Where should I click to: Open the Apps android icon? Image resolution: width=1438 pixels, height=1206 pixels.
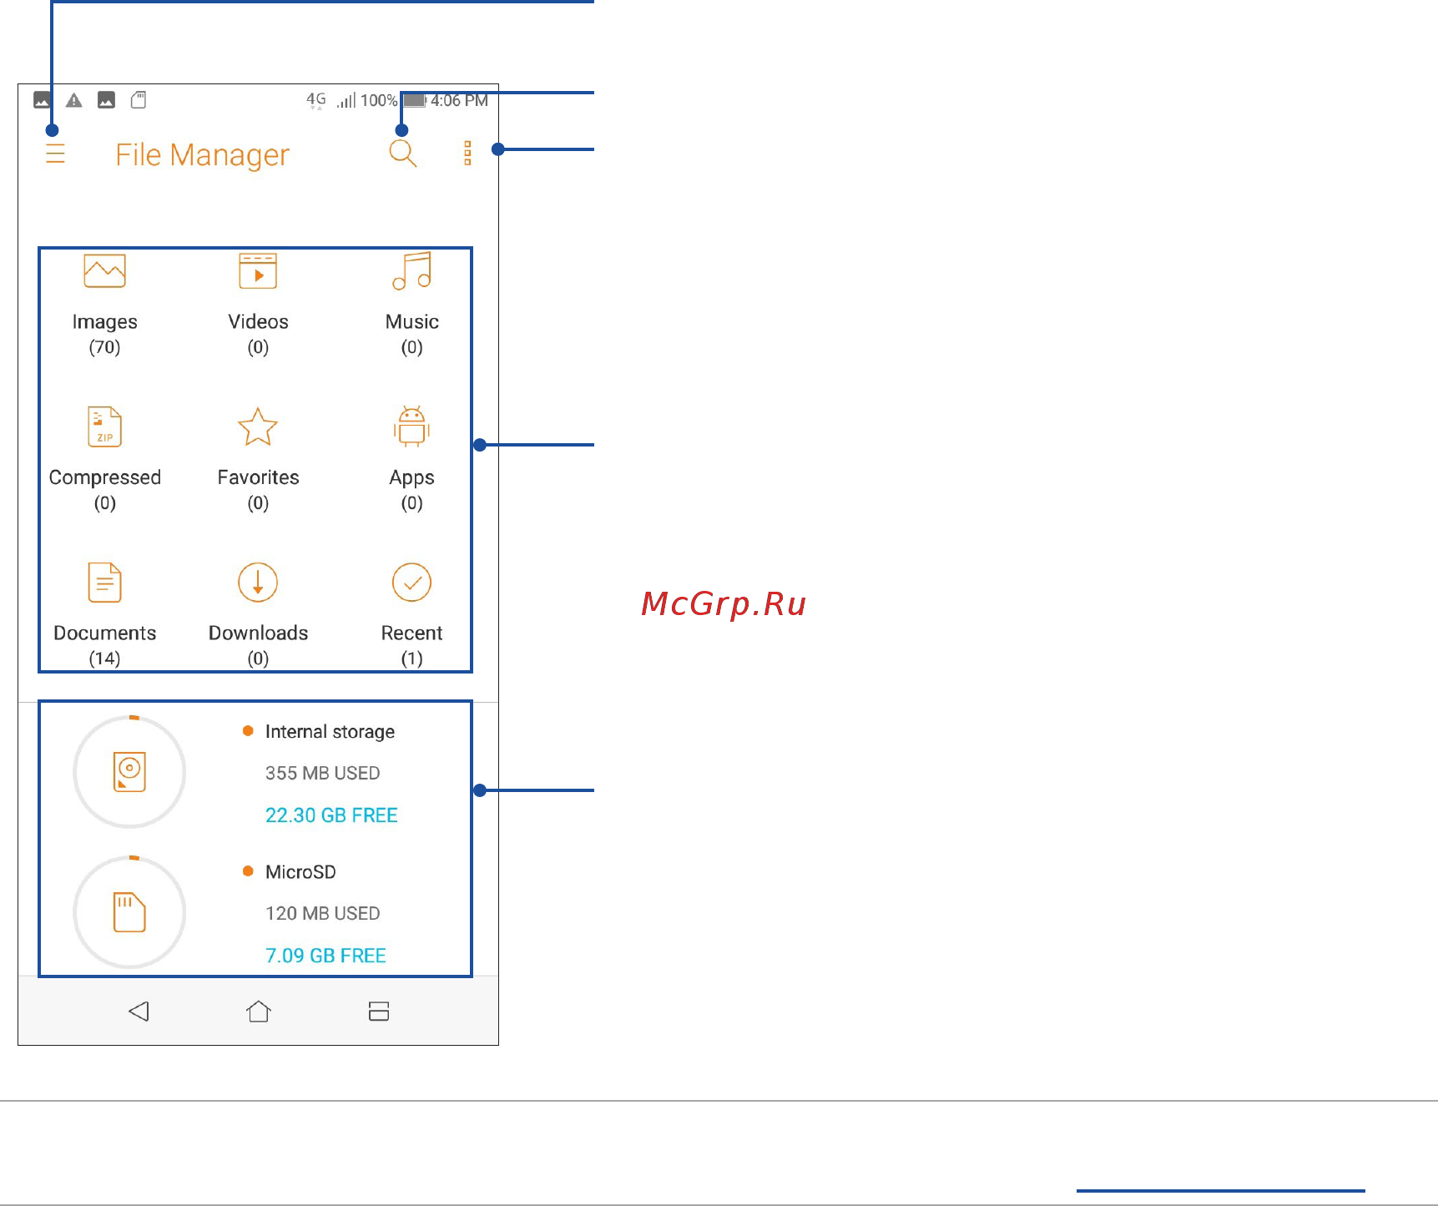pos(411,426)
